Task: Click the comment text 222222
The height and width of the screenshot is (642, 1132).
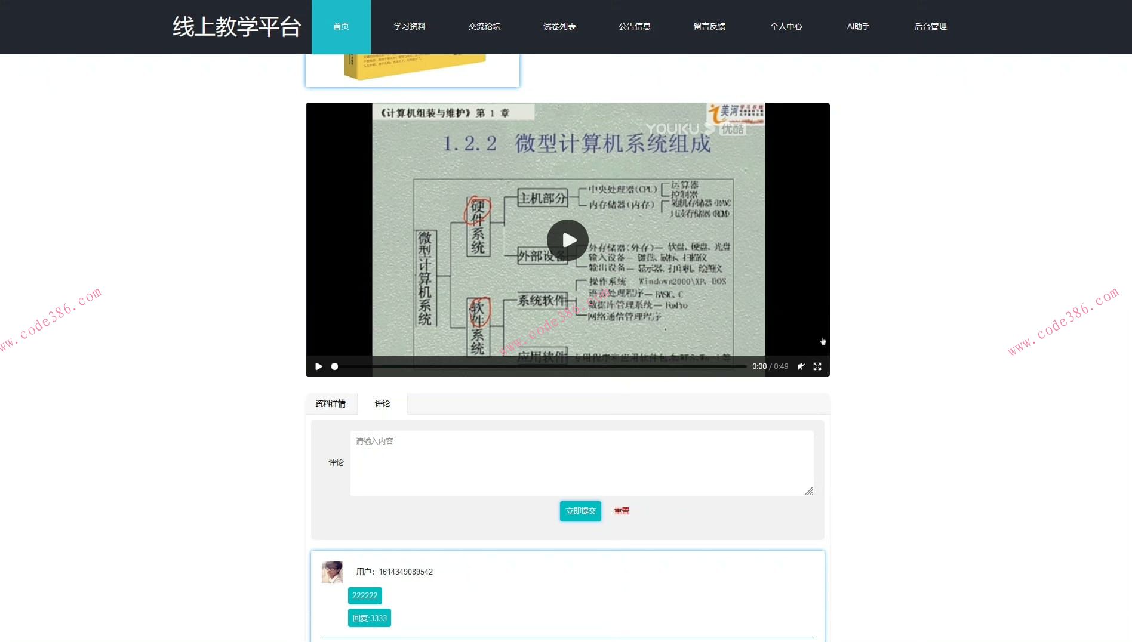Action: [365, 596]
